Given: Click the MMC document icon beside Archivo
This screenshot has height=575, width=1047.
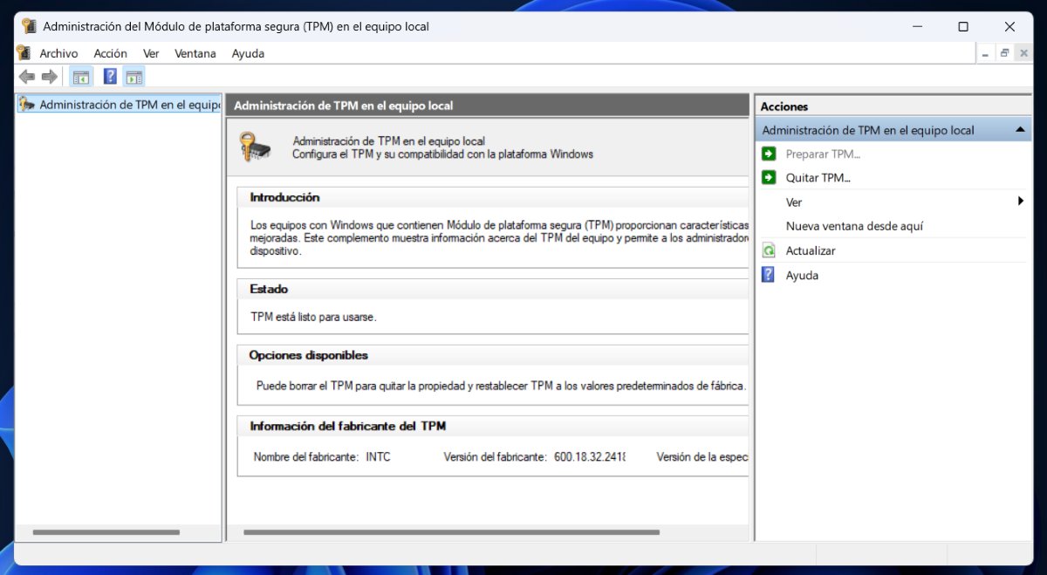Looking at the screenshot, I should click(x=24, y=53).
